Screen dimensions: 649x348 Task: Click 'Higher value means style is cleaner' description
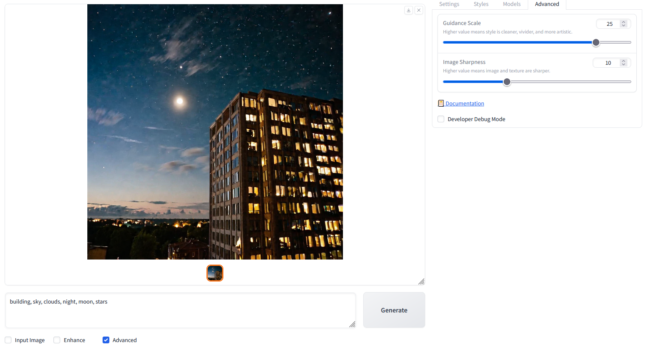tap(507, 32)
